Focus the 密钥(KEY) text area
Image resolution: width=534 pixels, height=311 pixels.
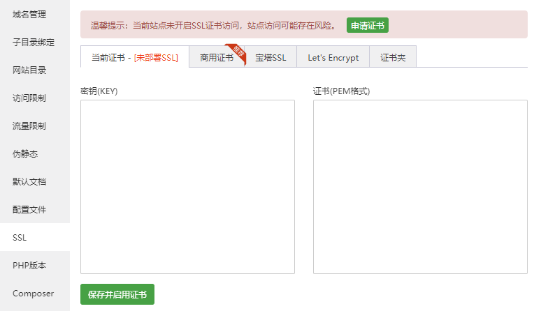click(x=187, y=187)
